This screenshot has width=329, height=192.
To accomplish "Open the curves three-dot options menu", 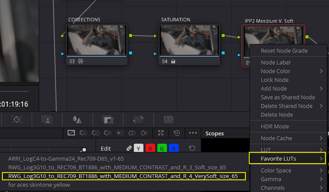I will coord(193,133).
